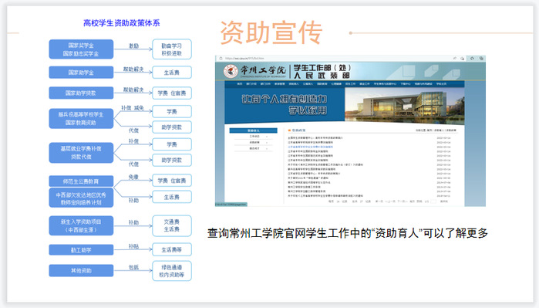Viewport: 539px width, 308px height.
Task: Expand the first sidebar row 工作动态
Action: [254, 137]
